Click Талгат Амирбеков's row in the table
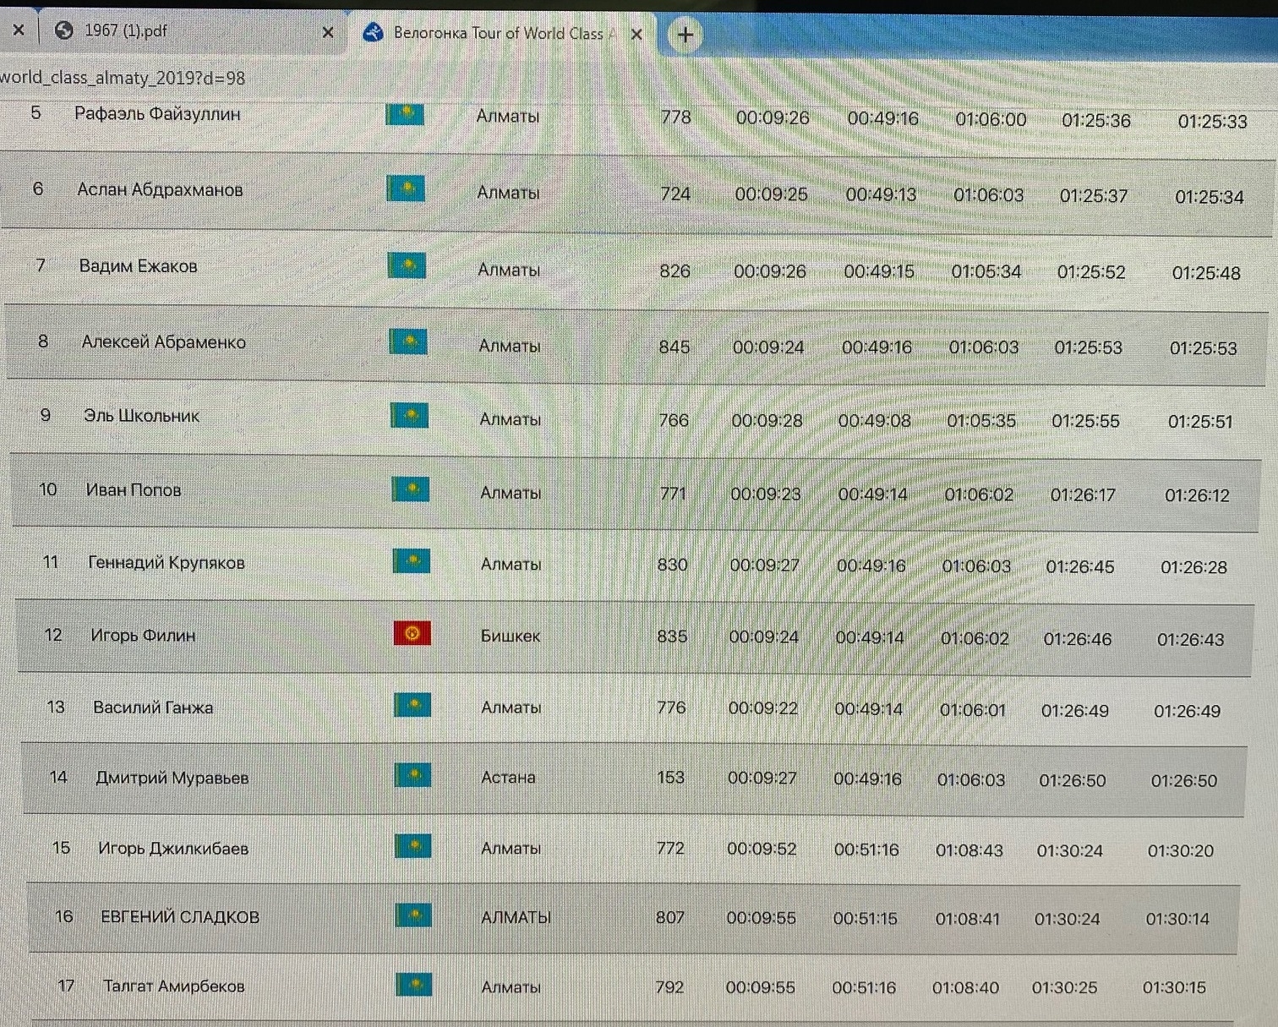 [x=173, y=986]
